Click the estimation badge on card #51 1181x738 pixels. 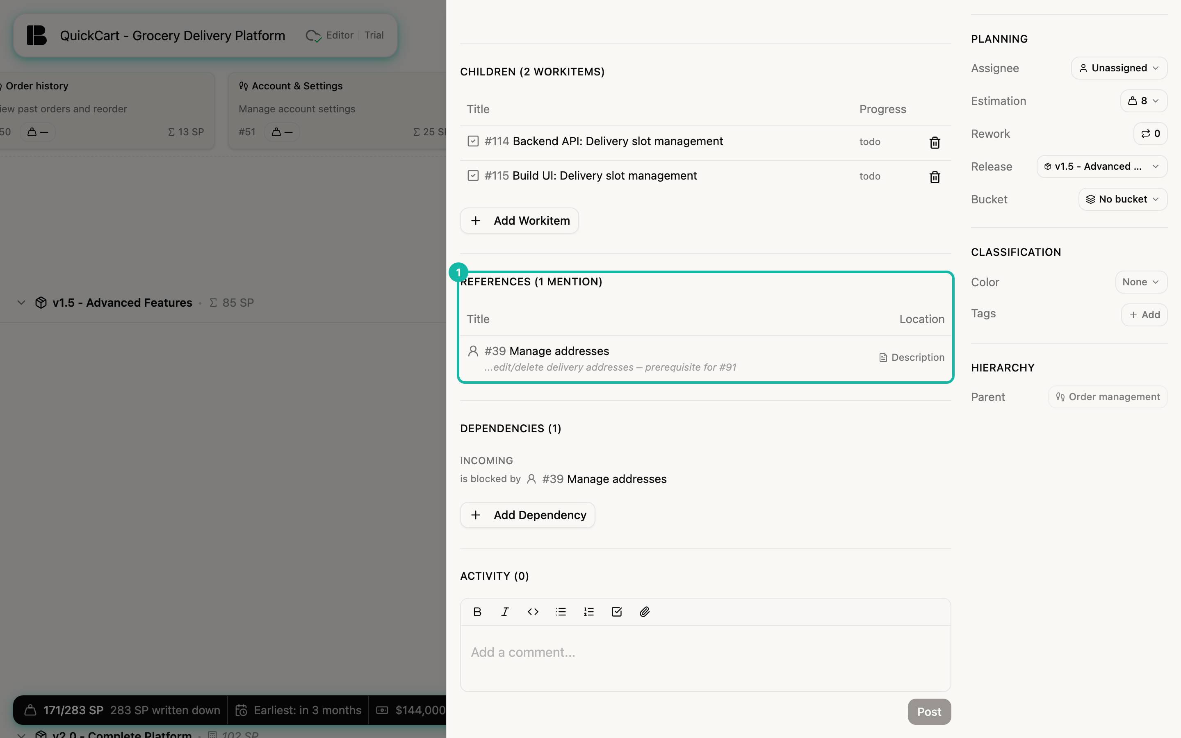[x=282, y=132]
